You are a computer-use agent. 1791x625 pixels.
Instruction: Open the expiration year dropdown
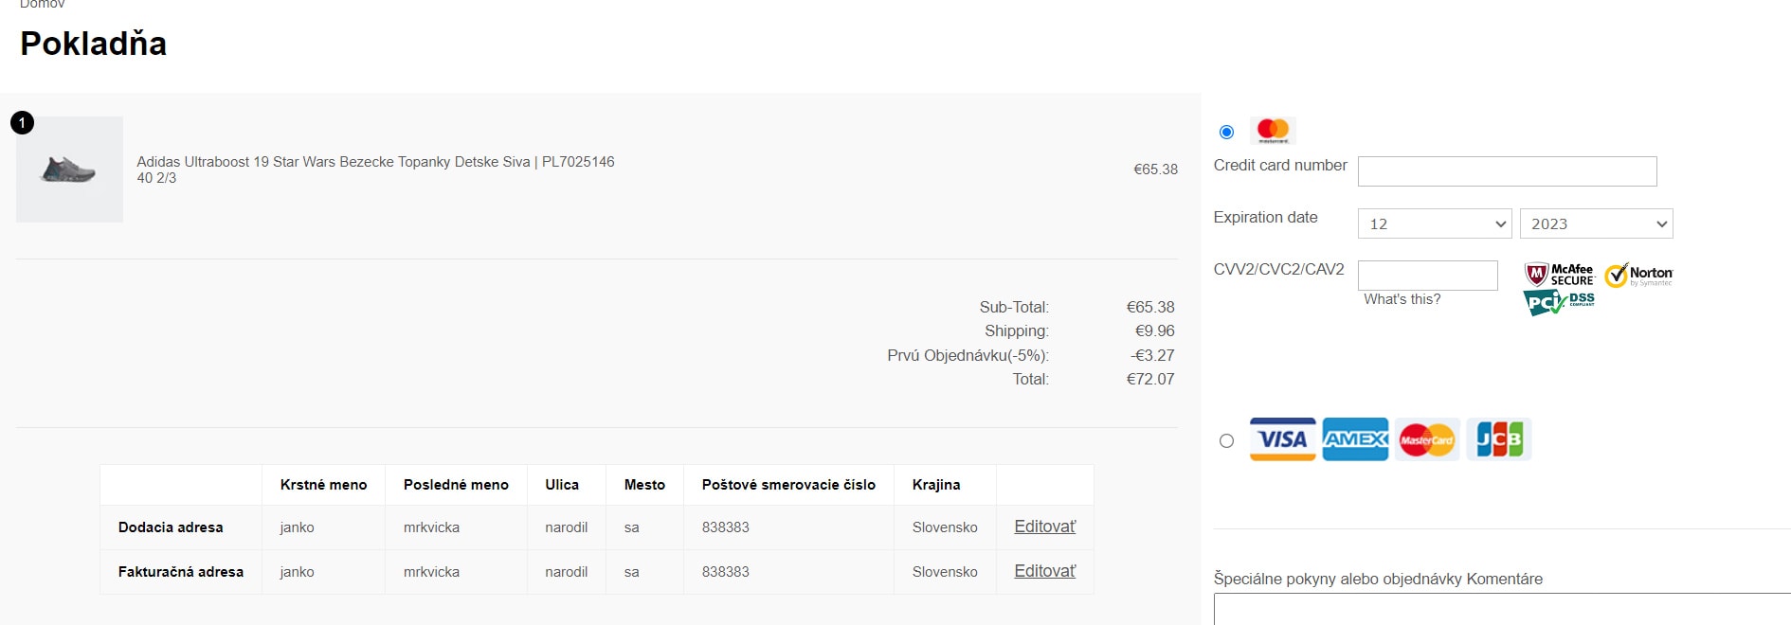(1597, 223)
